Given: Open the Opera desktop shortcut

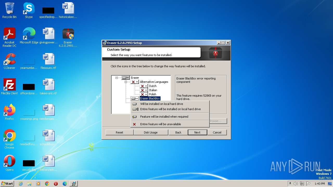Looking at the screenshot, I should tap(9, 163).
